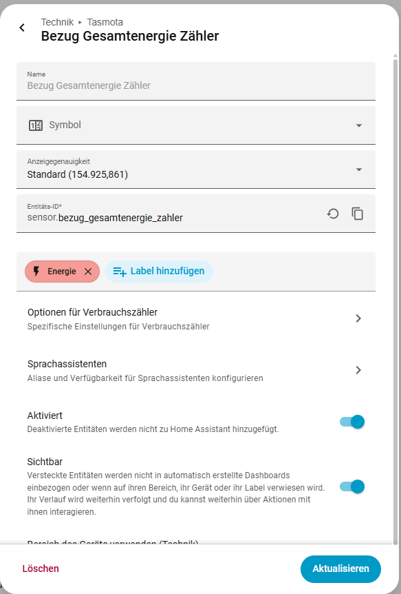Open the Symbol dropdown arrow
Viewport: 401px width, 594px height.
point(359,125)
